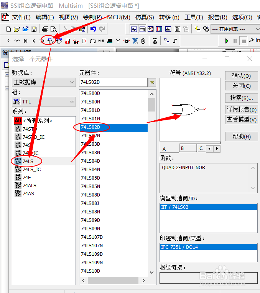Select the 74ALS series
The image size is (260, 293).
pos(30,186)
